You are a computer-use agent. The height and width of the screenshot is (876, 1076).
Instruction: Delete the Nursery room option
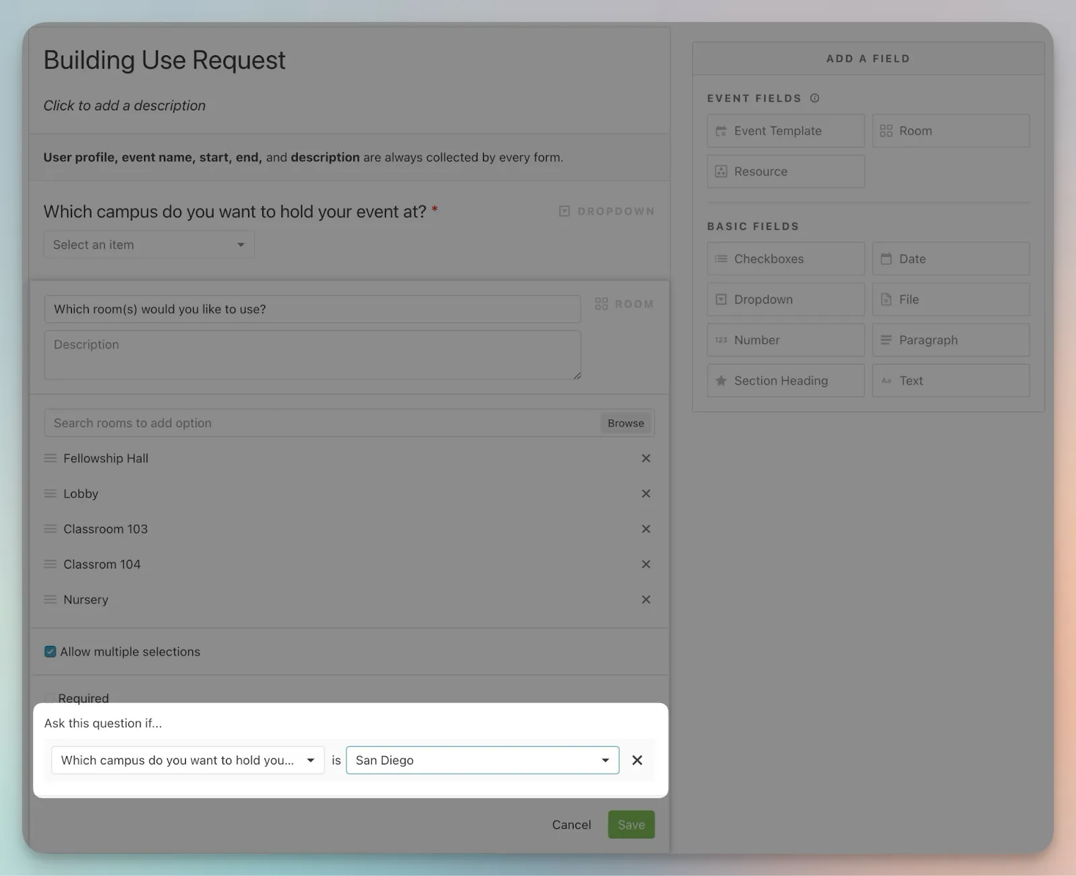click(x=646, y=599)
